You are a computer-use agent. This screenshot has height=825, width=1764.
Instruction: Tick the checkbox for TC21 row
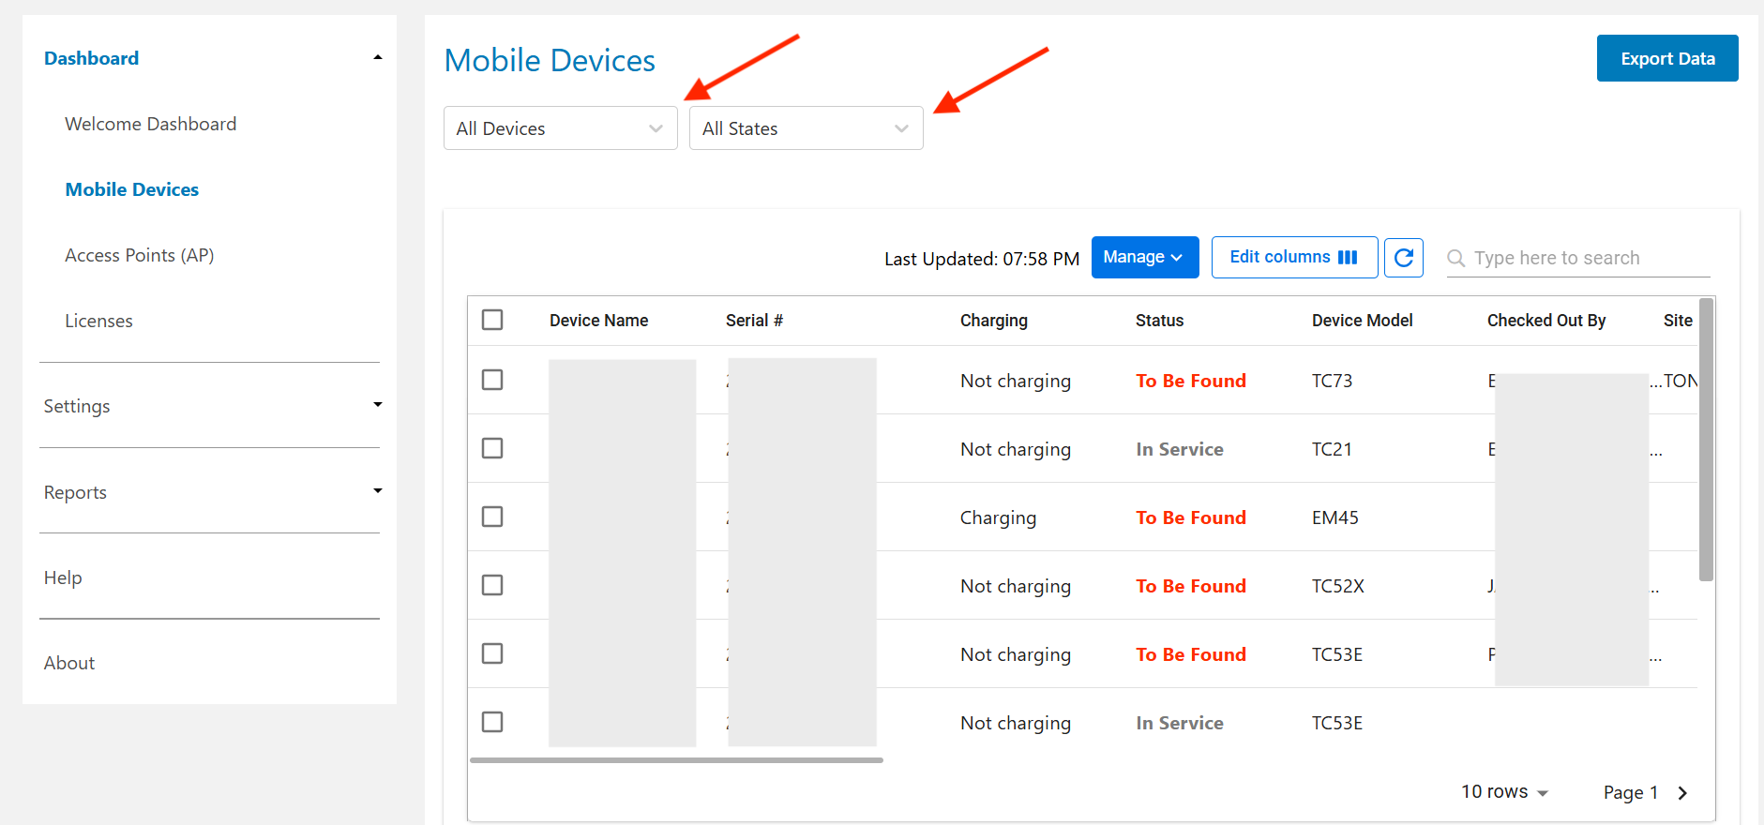(492, 448)
